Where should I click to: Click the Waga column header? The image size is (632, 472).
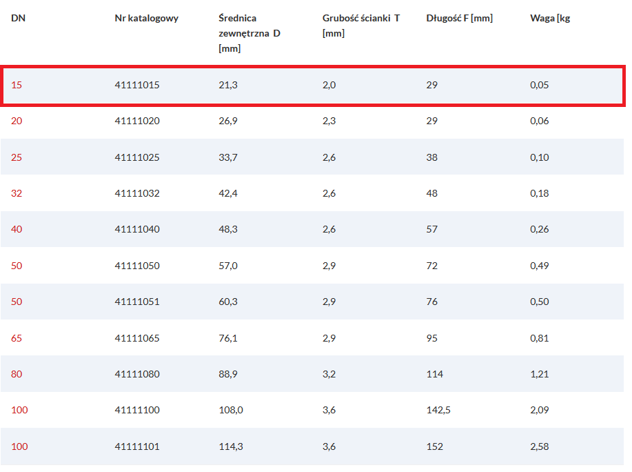pos(550,18)
